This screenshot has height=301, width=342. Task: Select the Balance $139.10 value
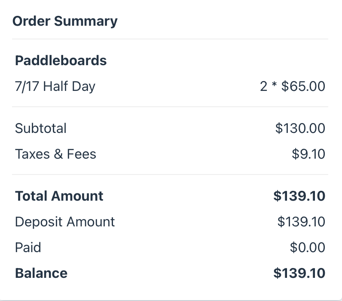pyautogui.click(x=299, y=273)
